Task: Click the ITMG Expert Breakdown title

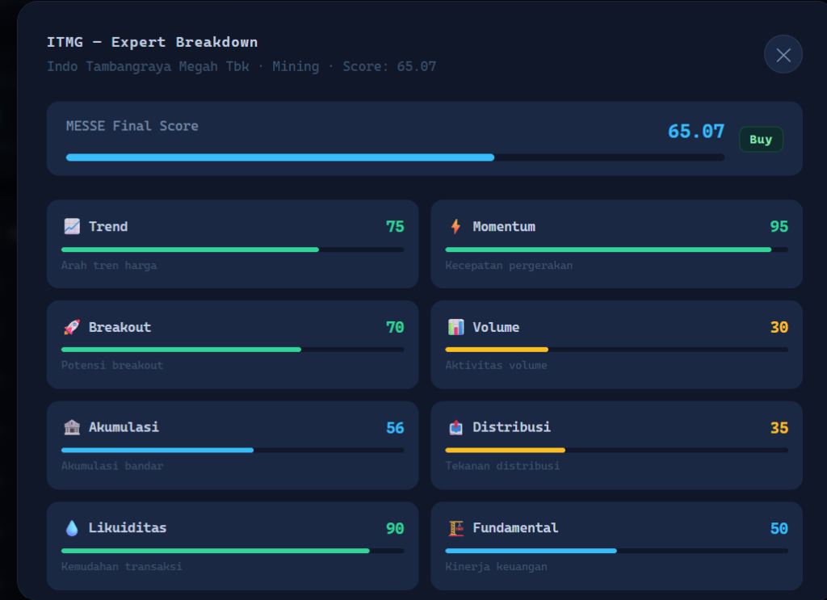Action: point(152,42)
